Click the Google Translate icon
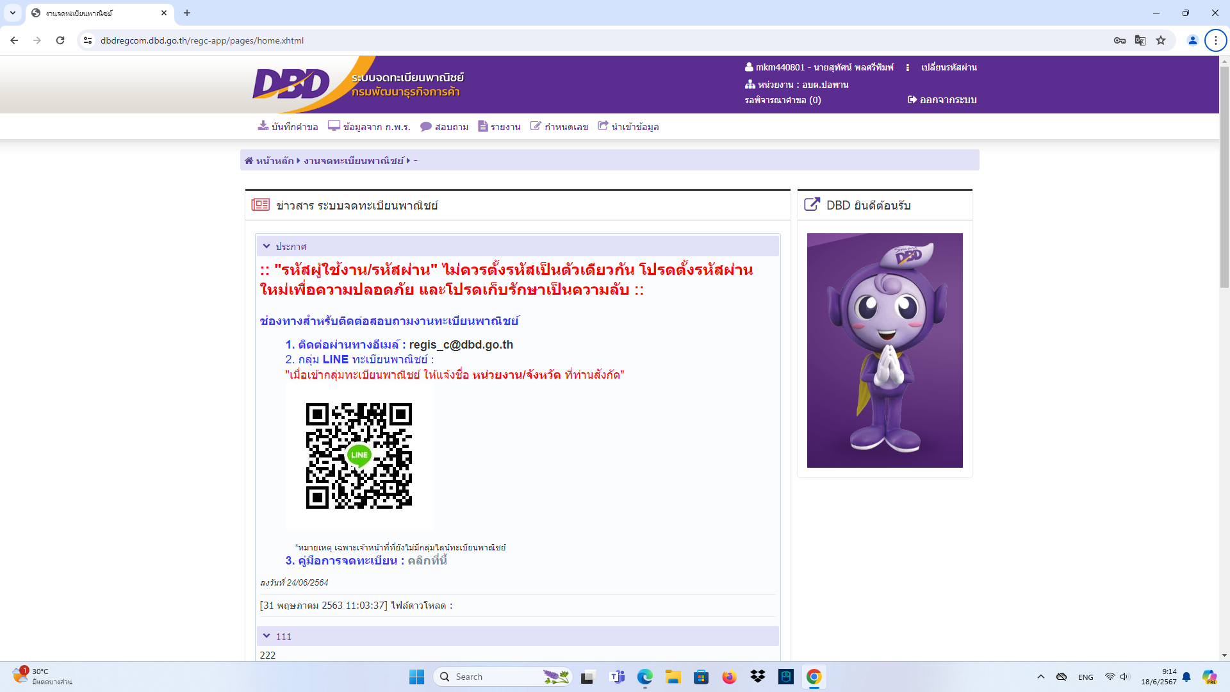The image size is (1230, 692). [x=1140, y=40]
